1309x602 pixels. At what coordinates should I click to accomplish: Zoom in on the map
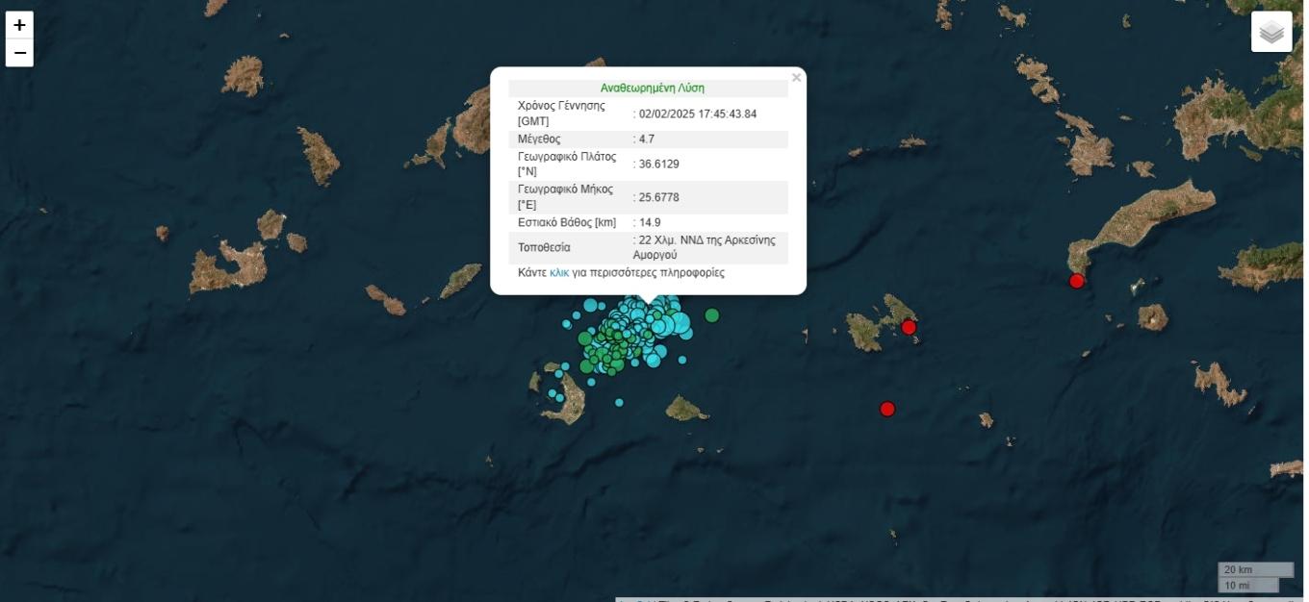19,25
